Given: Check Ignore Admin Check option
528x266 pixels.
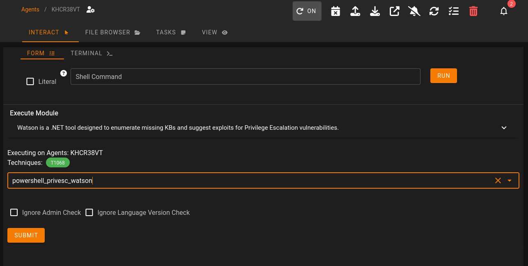Looking at the screenshot, I should [x=14, y=212].
